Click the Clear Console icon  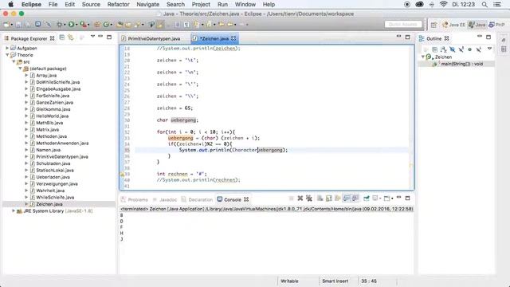click(320, 199)
